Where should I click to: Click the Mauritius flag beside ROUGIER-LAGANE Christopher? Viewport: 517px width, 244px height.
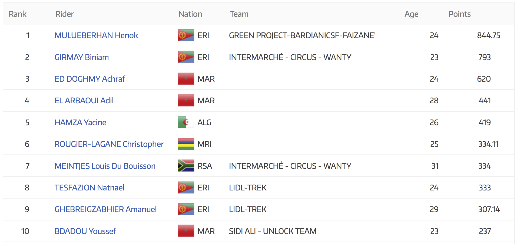pos(186,144)
